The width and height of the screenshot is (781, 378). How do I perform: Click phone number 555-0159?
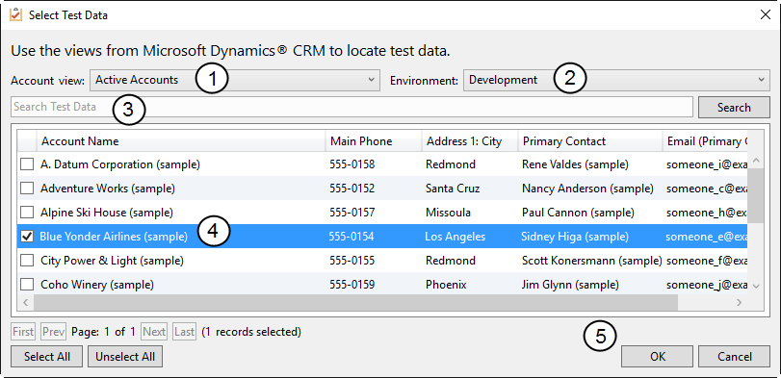point(352,285)
